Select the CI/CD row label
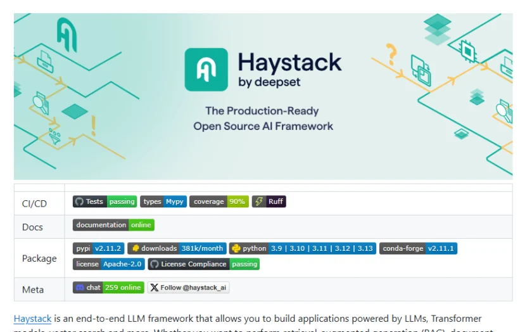Image resolution: width=532 pixels, height=332 pixels. [34, 203]
